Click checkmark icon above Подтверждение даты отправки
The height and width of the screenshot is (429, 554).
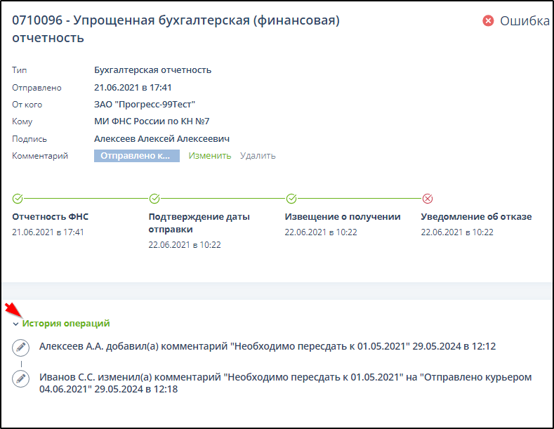(154, 199)
